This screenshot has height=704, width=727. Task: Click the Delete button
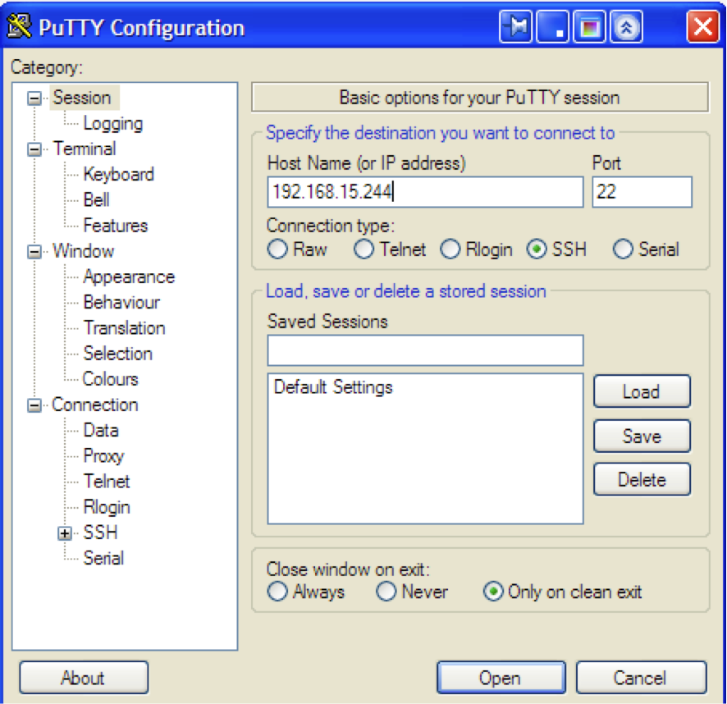tap(642, 479)
